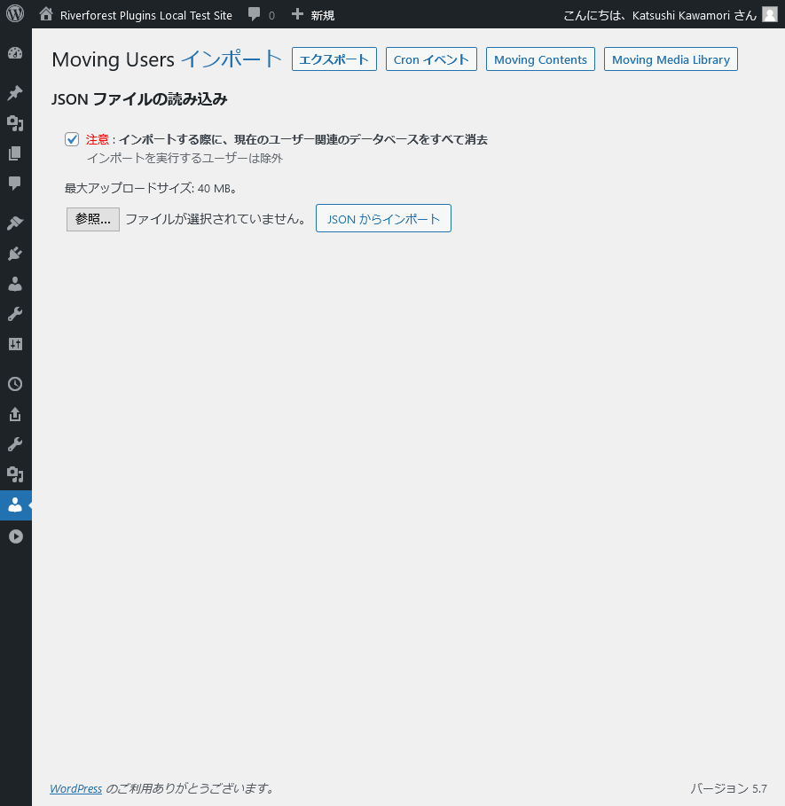Follow the WordPress link in the footer
This screenshot has width=785, height=806.
(75, 788)
